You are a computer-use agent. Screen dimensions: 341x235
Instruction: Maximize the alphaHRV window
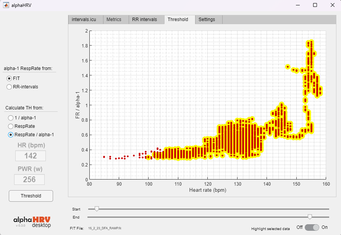point(315,5)
